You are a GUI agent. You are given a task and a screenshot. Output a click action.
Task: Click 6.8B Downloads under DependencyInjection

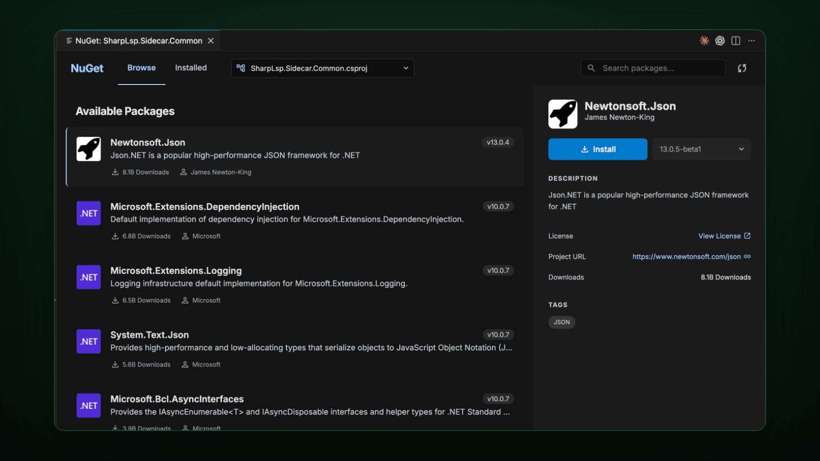(141, 236)
